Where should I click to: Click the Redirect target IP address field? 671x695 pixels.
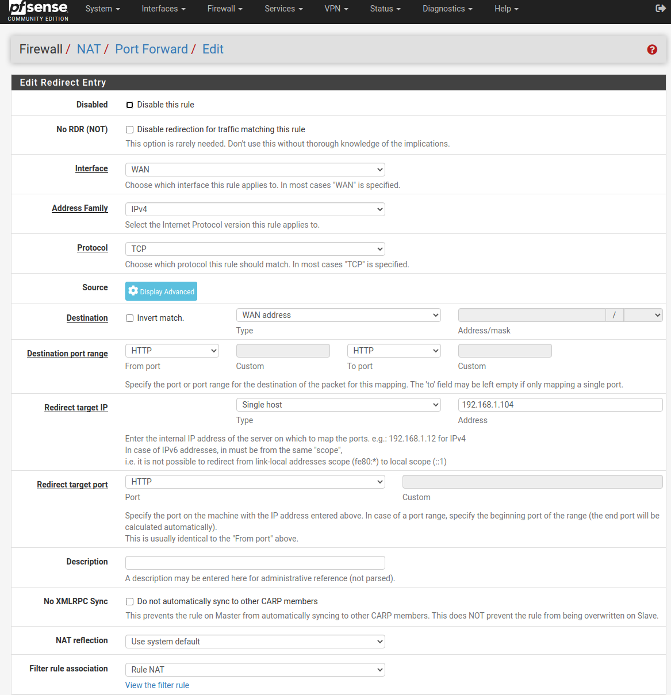click(x=560, y=405)
